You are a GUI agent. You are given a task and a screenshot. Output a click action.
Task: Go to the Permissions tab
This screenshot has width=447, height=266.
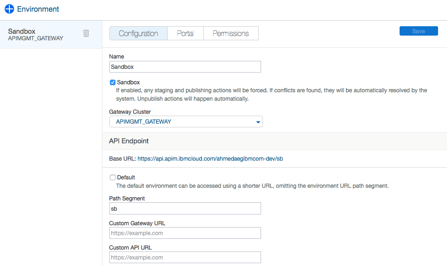[231, 33]
